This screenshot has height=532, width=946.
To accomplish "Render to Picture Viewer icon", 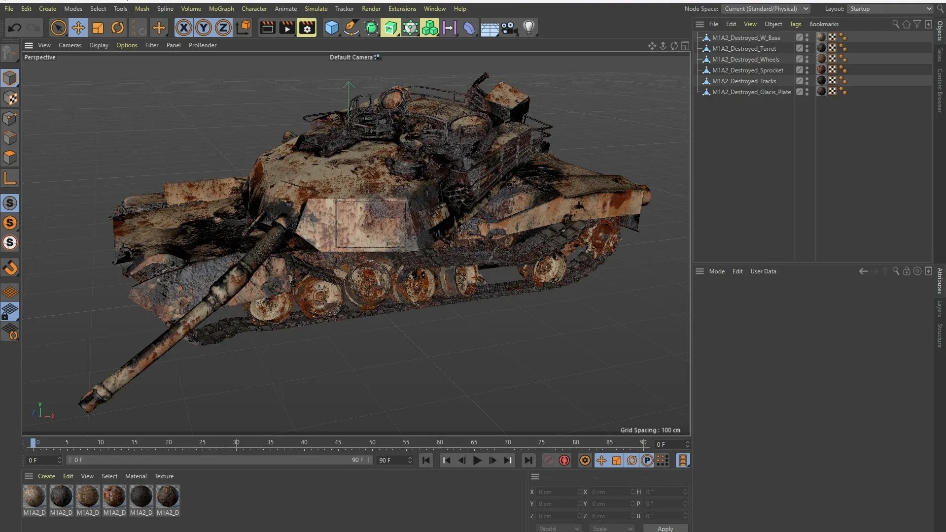I will click(x=287, y=28).
